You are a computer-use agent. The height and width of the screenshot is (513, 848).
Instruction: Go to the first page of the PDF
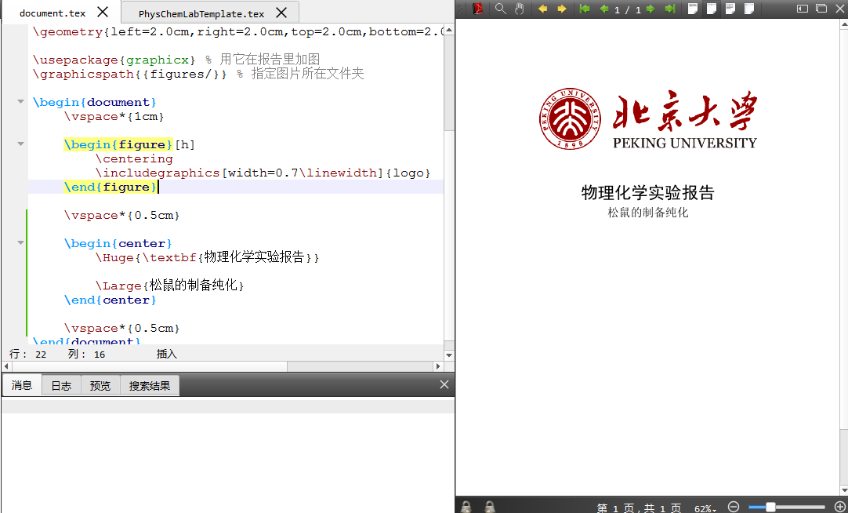coord(585,9)
